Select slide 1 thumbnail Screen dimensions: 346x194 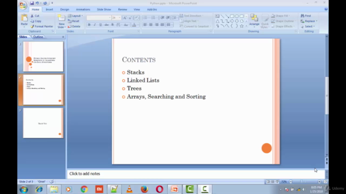[43, 57]
